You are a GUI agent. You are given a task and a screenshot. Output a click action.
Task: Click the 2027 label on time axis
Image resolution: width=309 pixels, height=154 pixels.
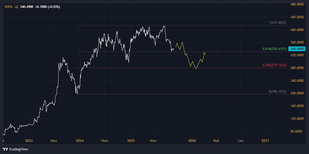265,141
